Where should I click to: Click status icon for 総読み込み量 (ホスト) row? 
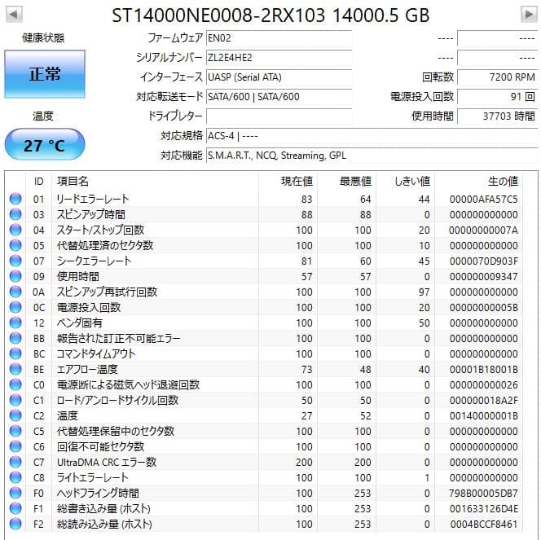click(x=15, y=525)
